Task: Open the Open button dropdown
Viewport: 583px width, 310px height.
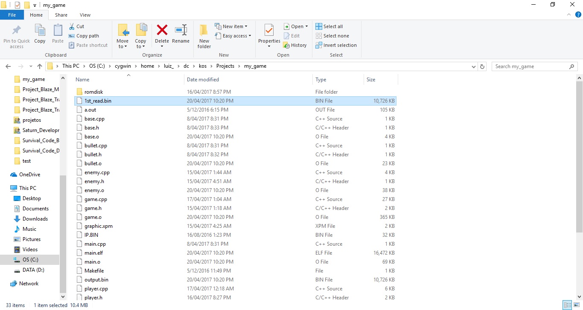Action: (306, 26)
